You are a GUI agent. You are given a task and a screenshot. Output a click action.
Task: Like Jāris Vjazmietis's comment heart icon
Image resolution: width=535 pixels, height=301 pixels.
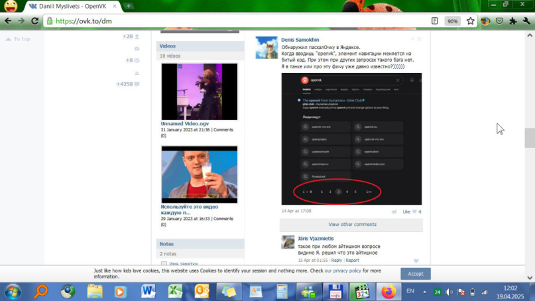tap(416, 261)
